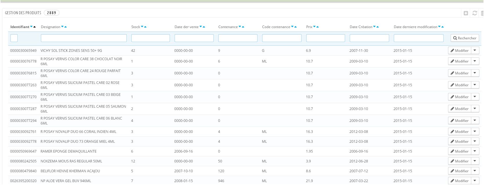Viewport: 484px width, 185px height.
Task: Sort Date Création ascending
Action: click(x=378, y=27)
